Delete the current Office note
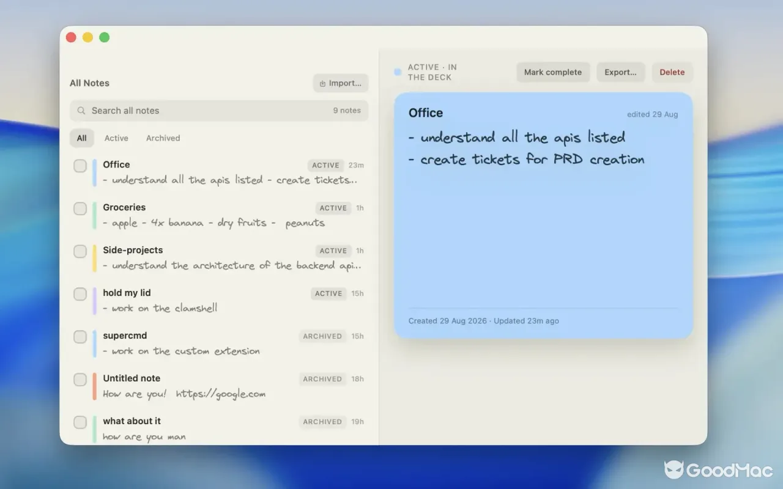 coord(672,72)
